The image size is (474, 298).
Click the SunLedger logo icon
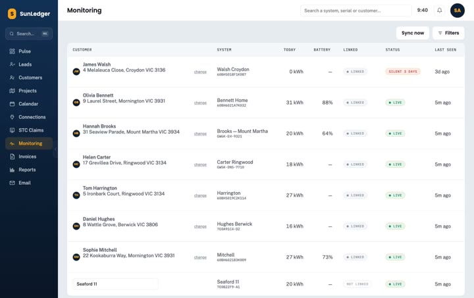click(x=12, y=14)
